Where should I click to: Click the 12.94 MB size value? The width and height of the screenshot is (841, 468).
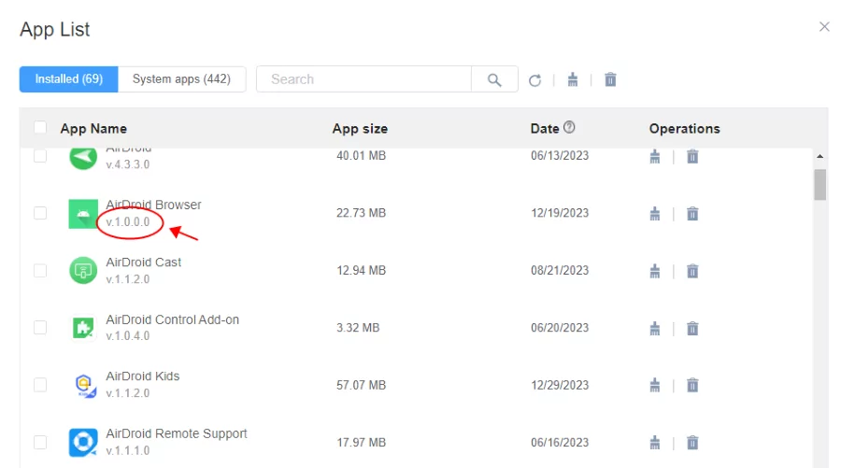361,271
